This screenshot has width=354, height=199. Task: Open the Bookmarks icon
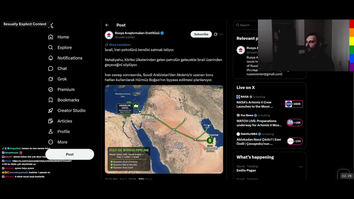[51, 100]
